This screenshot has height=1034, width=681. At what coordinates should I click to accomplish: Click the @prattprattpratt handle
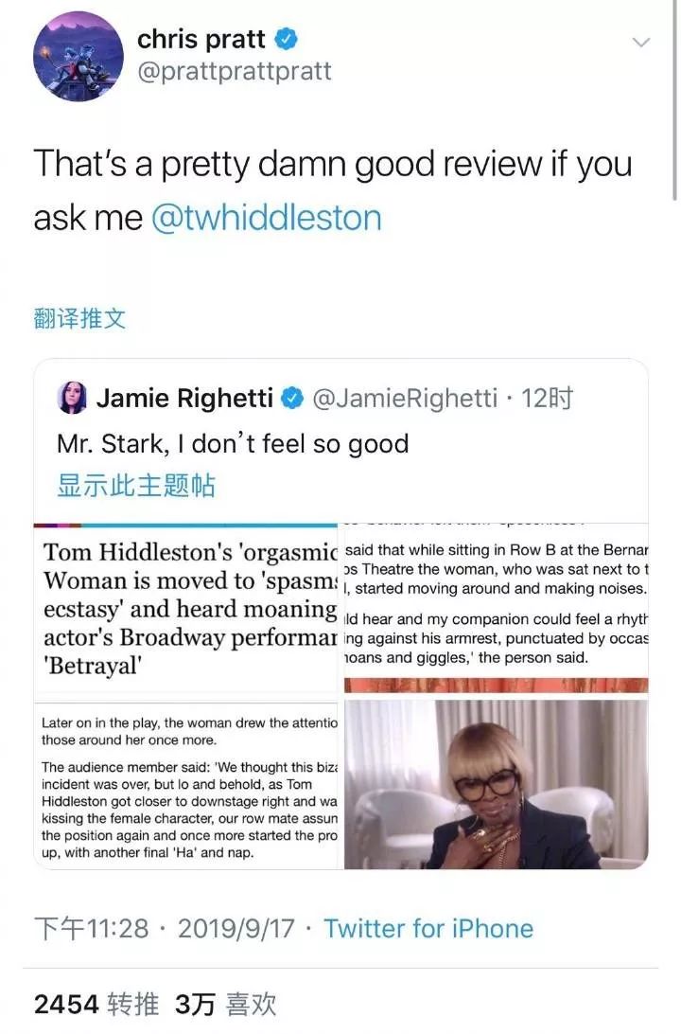tap(235, 71)
